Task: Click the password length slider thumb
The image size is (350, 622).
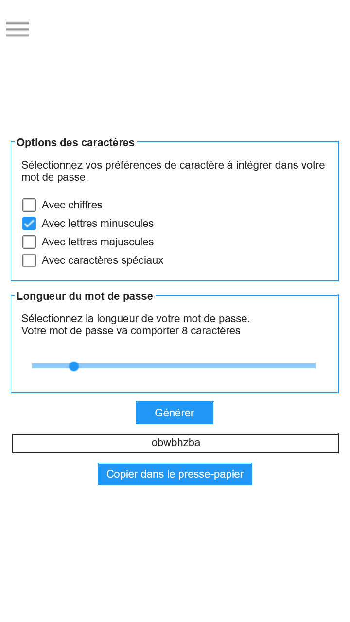Action: (74, 366)
